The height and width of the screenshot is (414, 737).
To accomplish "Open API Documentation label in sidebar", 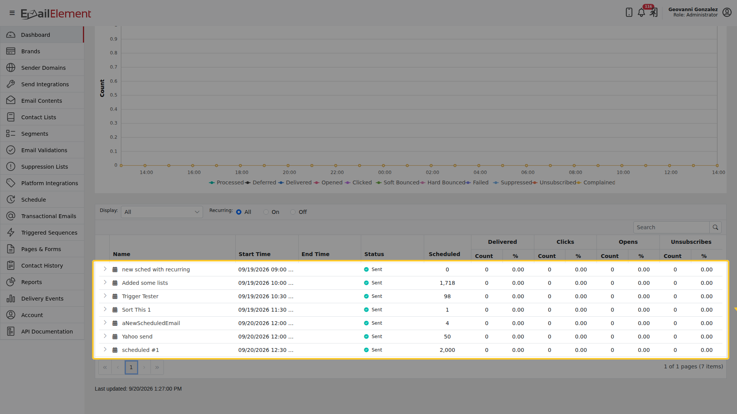I will coord(47,332).
